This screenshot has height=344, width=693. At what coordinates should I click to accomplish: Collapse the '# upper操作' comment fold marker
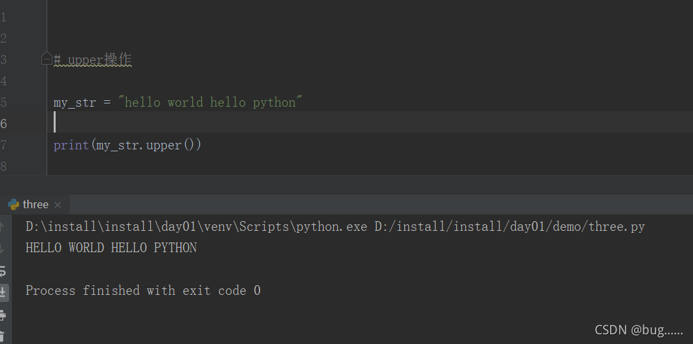[x=47, y=58]
